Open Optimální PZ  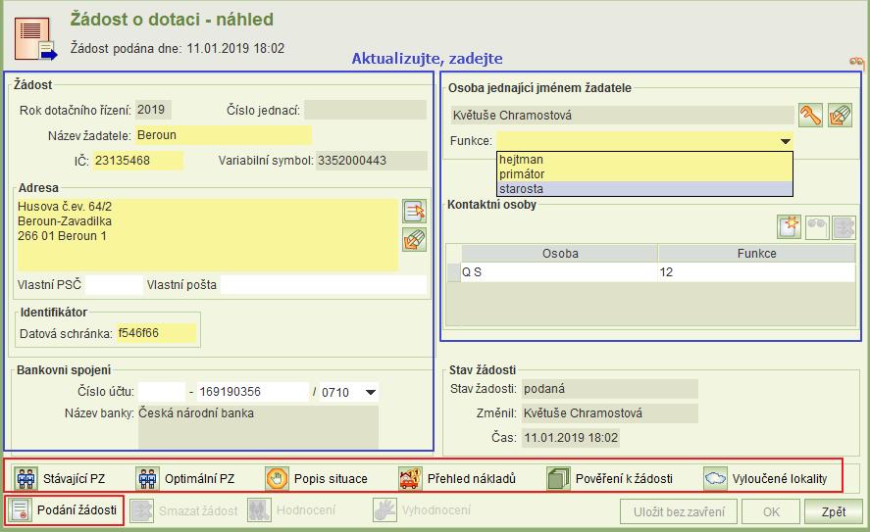coord(185,478)
